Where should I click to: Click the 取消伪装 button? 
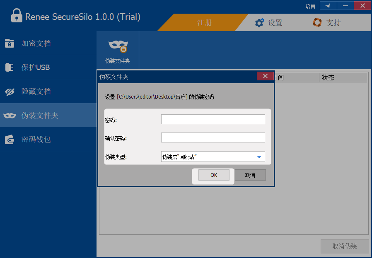(345, 246)
